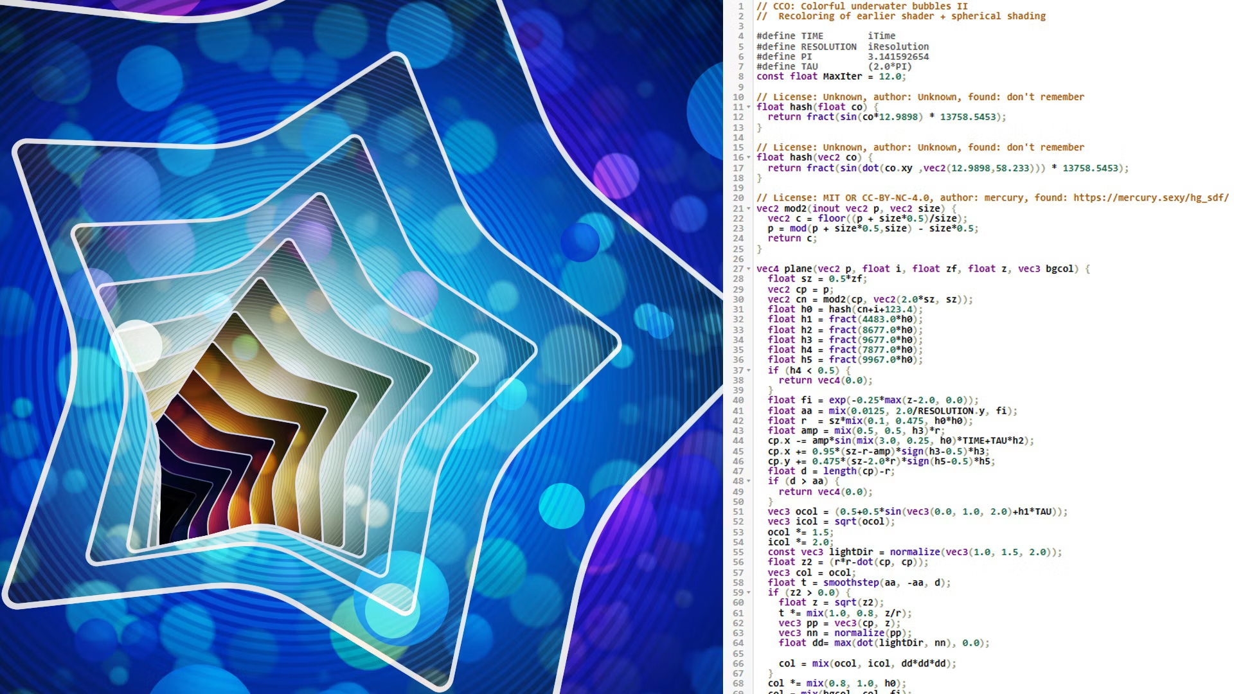The image size is (1234, 694).
Task: Click the 'vec3 pp = vec3(cp, z);' line
Action: tap(840, 623)
